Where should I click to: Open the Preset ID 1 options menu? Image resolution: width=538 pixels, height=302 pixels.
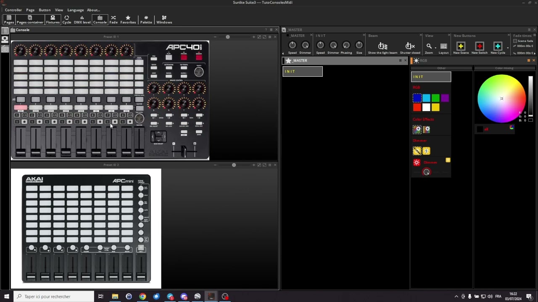(x=269, y=37)
